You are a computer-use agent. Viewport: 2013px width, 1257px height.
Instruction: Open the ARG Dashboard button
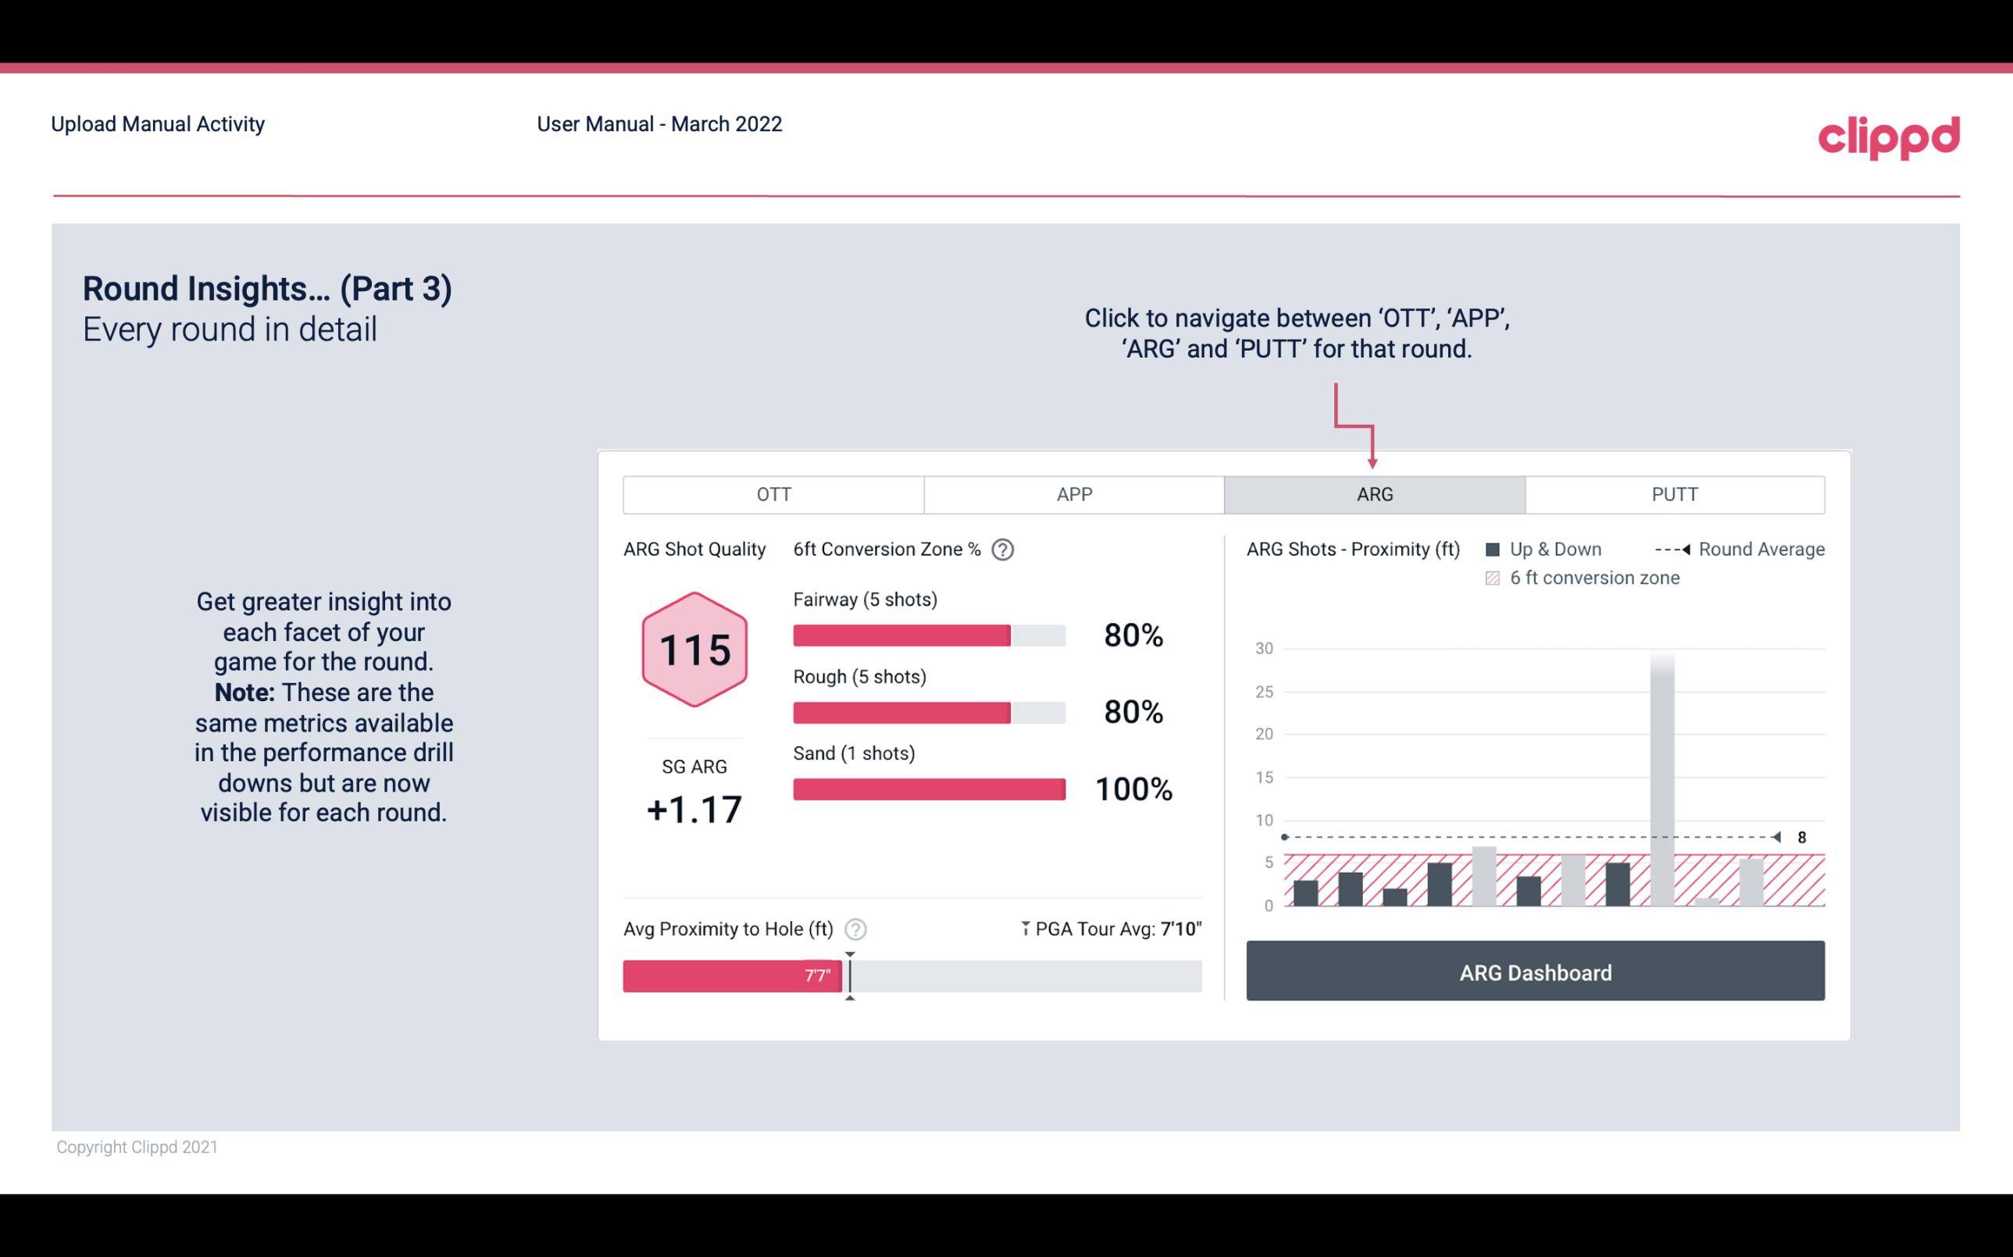[x=1535, y=972]
